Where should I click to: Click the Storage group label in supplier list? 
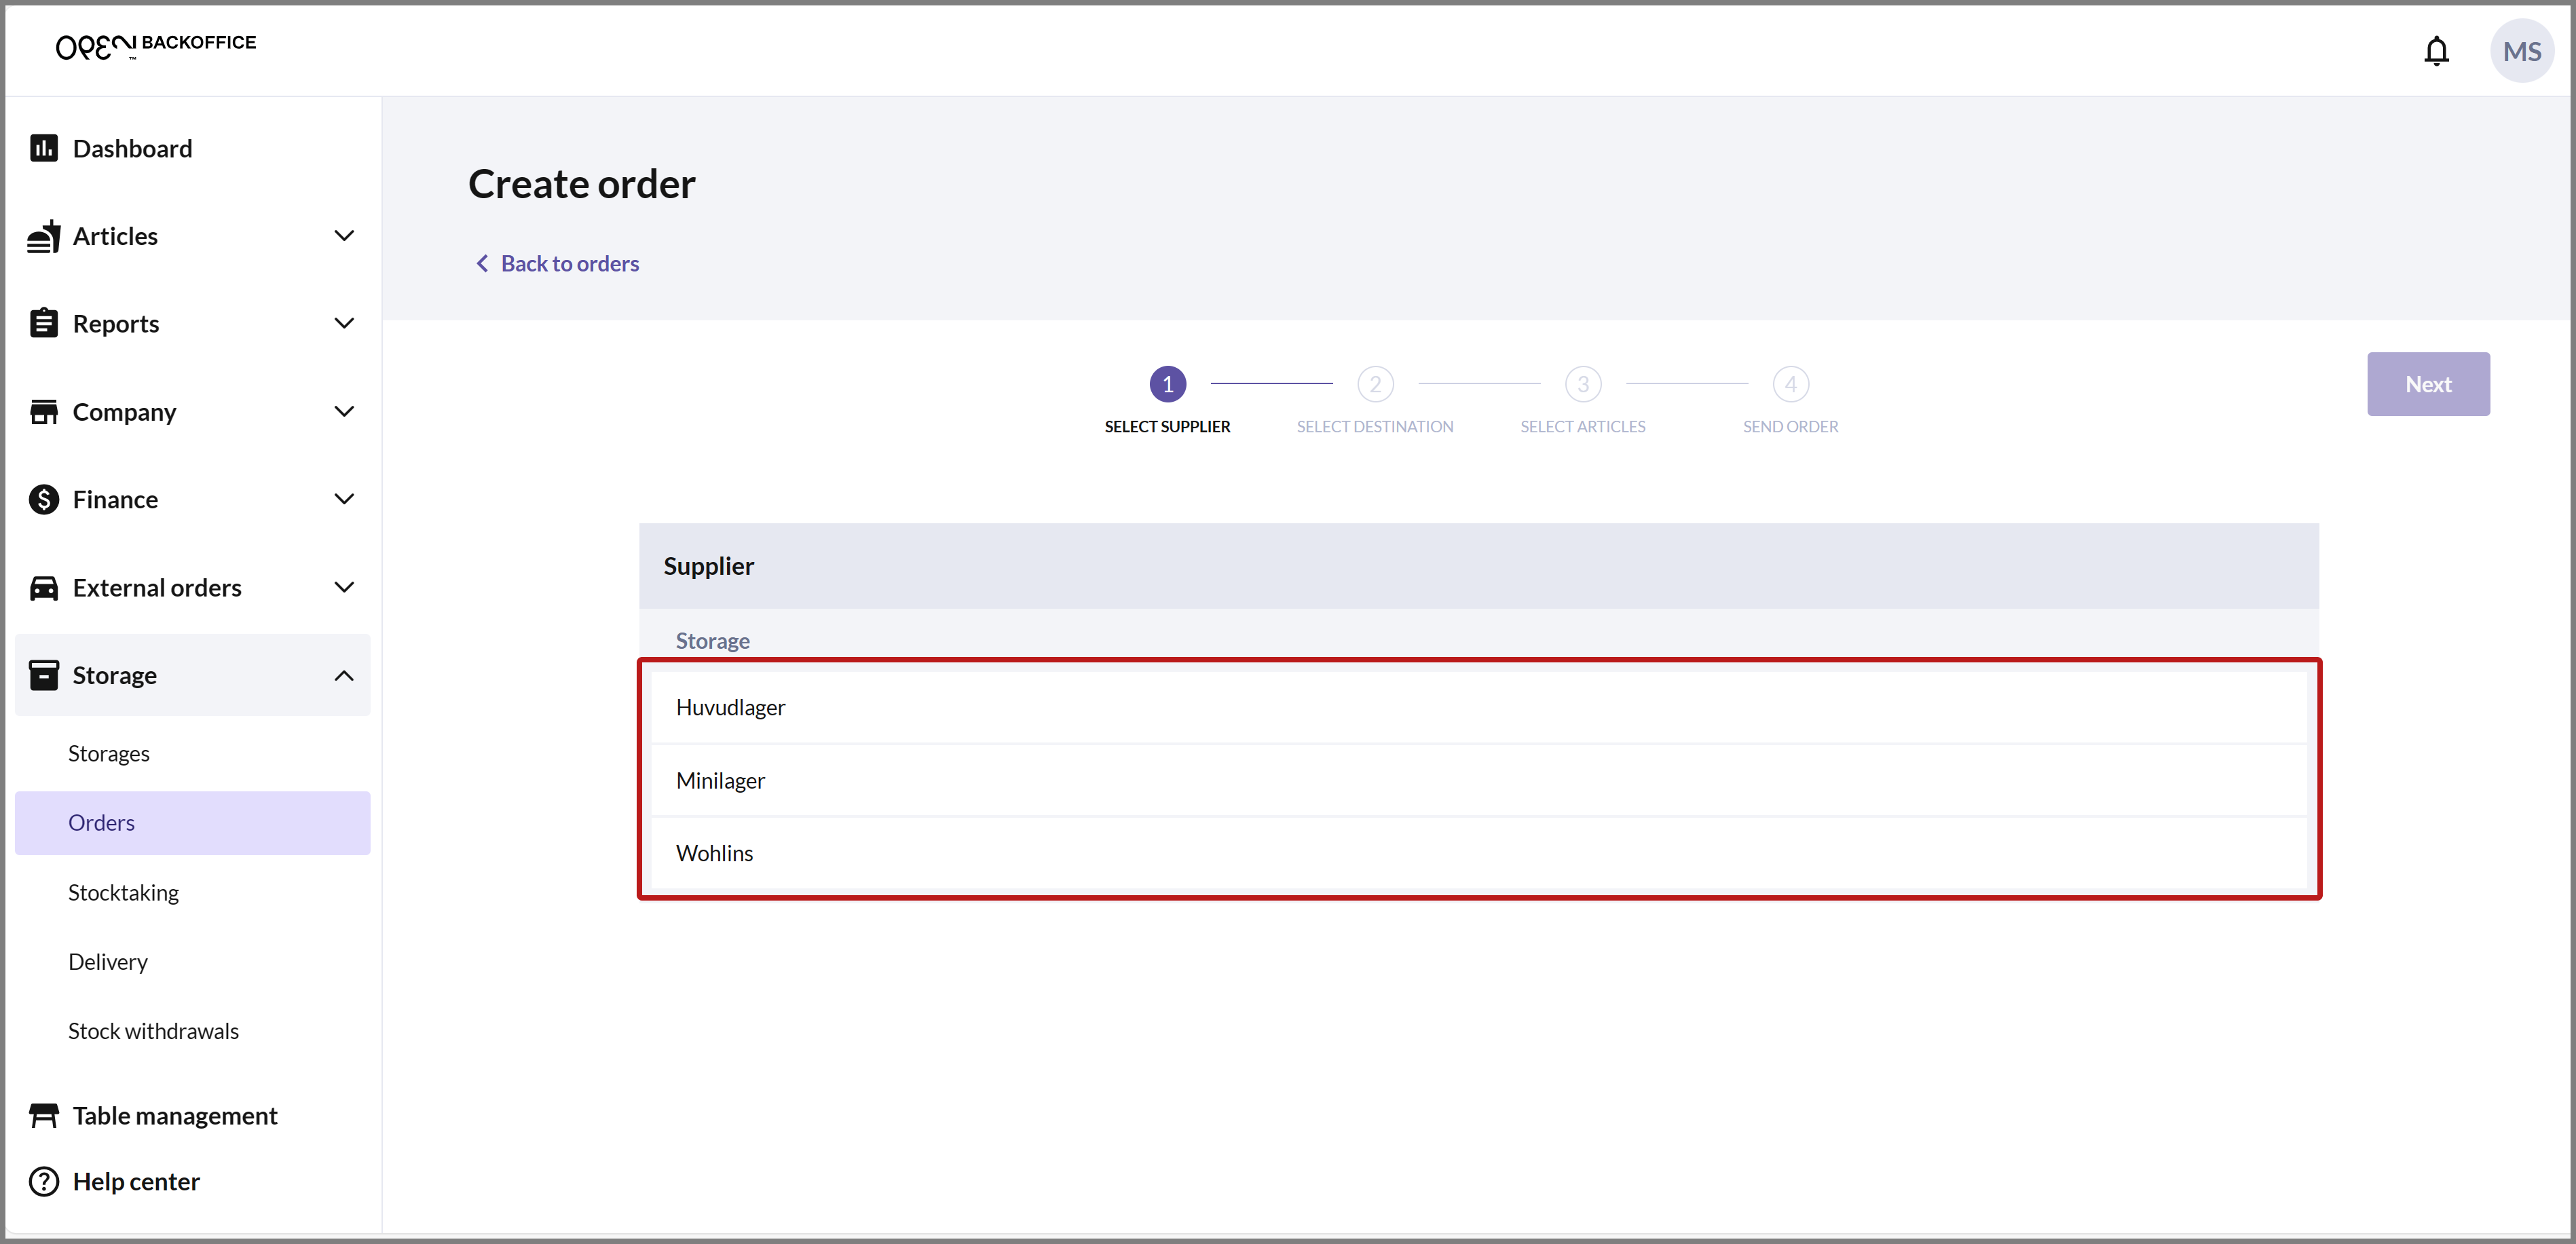(712, 641)
